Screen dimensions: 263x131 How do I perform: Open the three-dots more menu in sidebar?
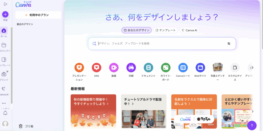tap(4, 103)
